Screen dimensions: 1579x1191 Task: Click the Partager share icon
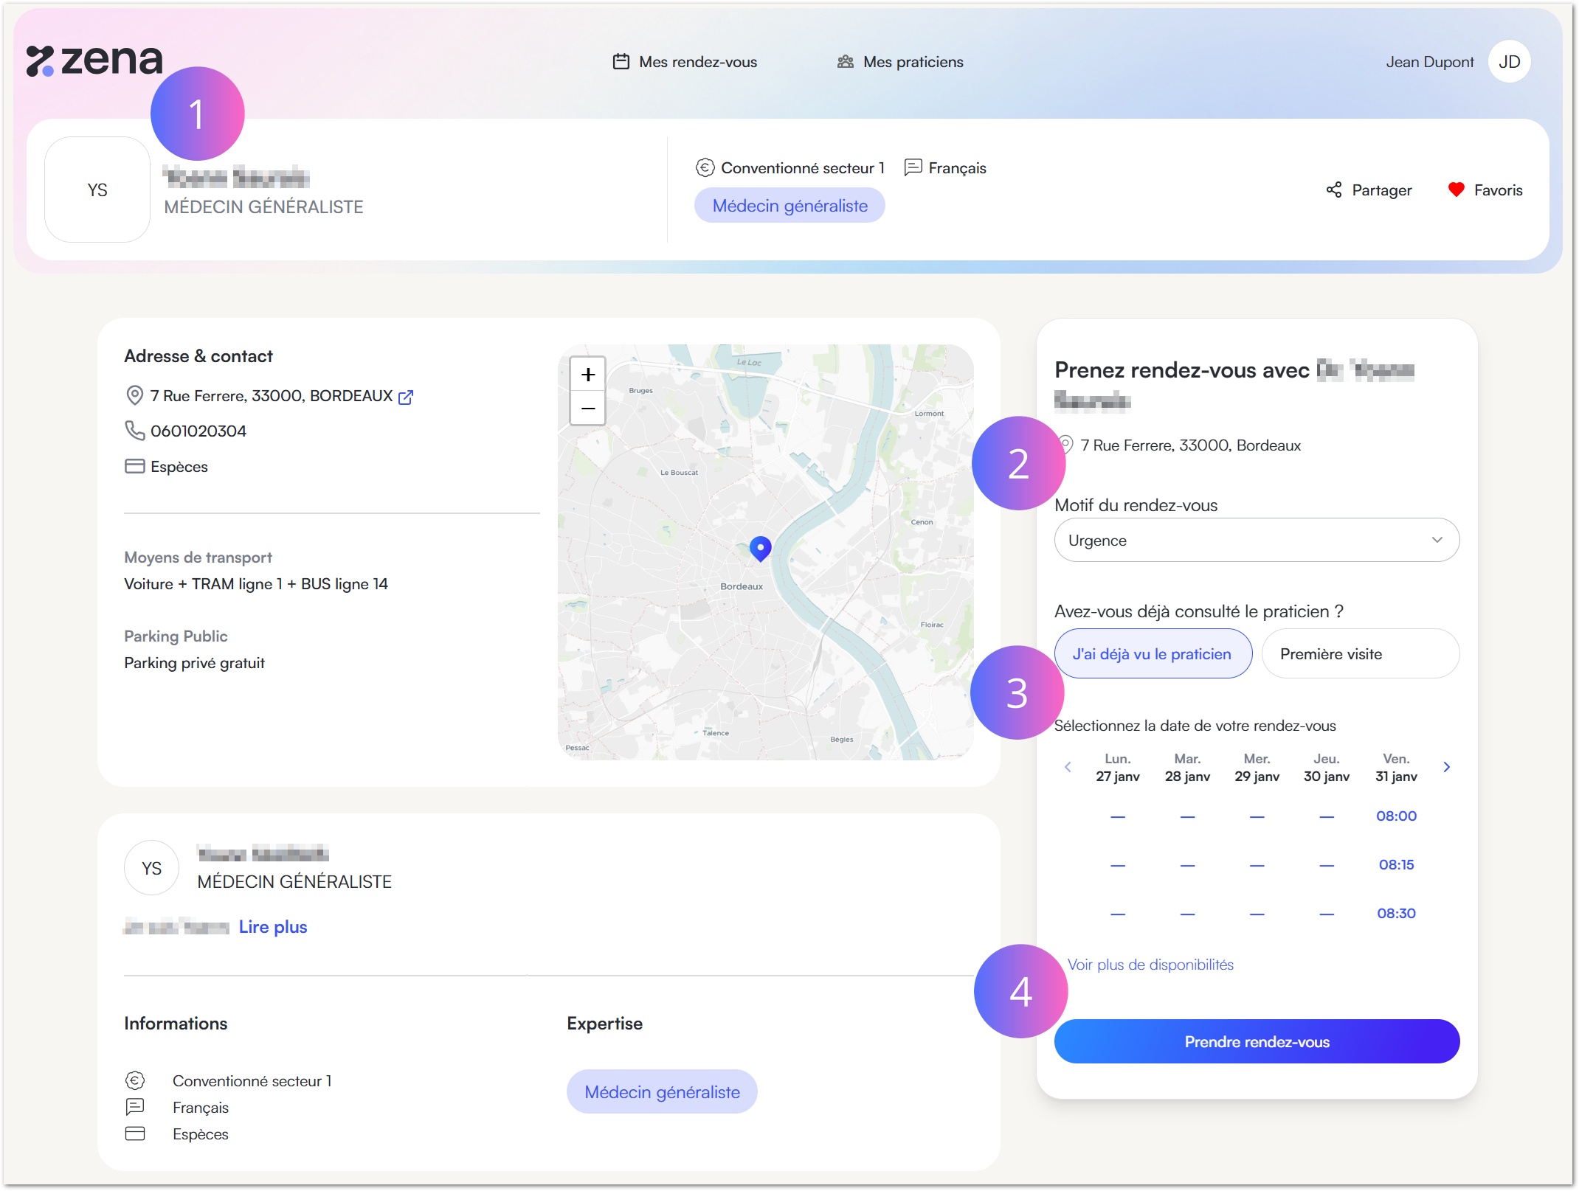tap(1334, 190)
